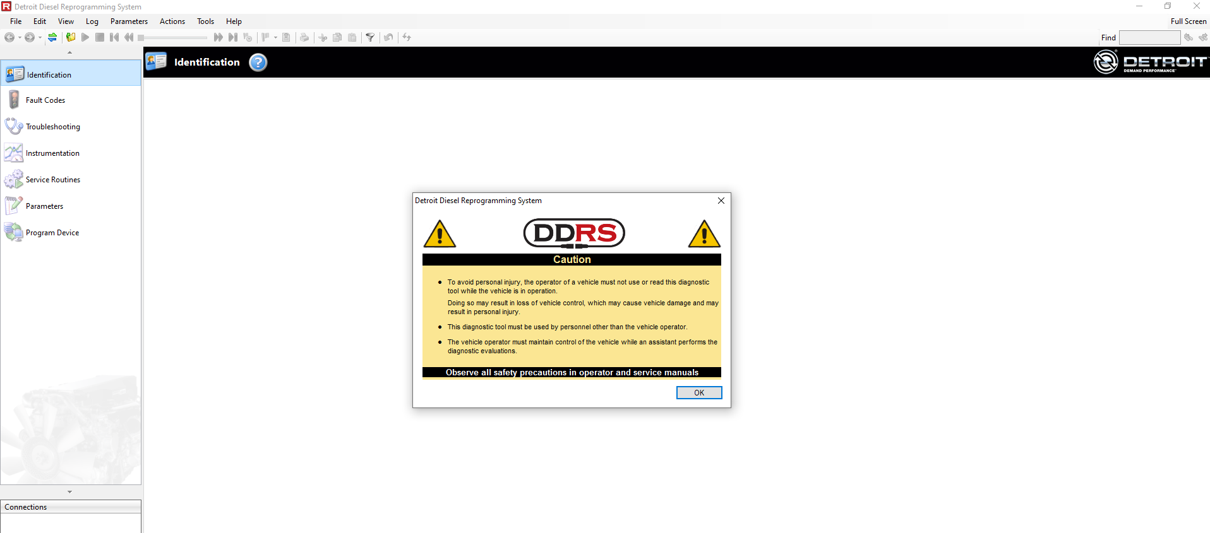Click the open log folder icon
This screenshot has height=533, width=1210.
tap(71, 37)
